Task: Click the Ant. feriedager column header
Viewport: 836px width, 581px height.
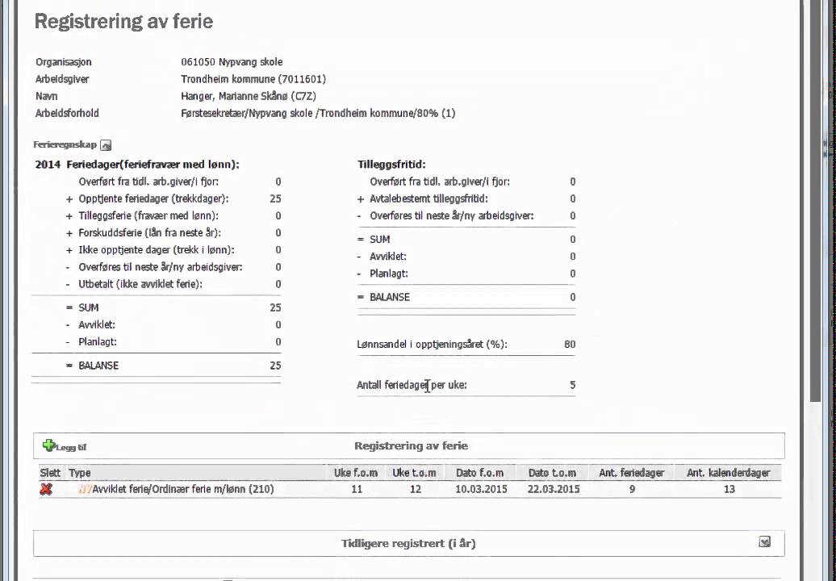Action: (x=631, y=473)
